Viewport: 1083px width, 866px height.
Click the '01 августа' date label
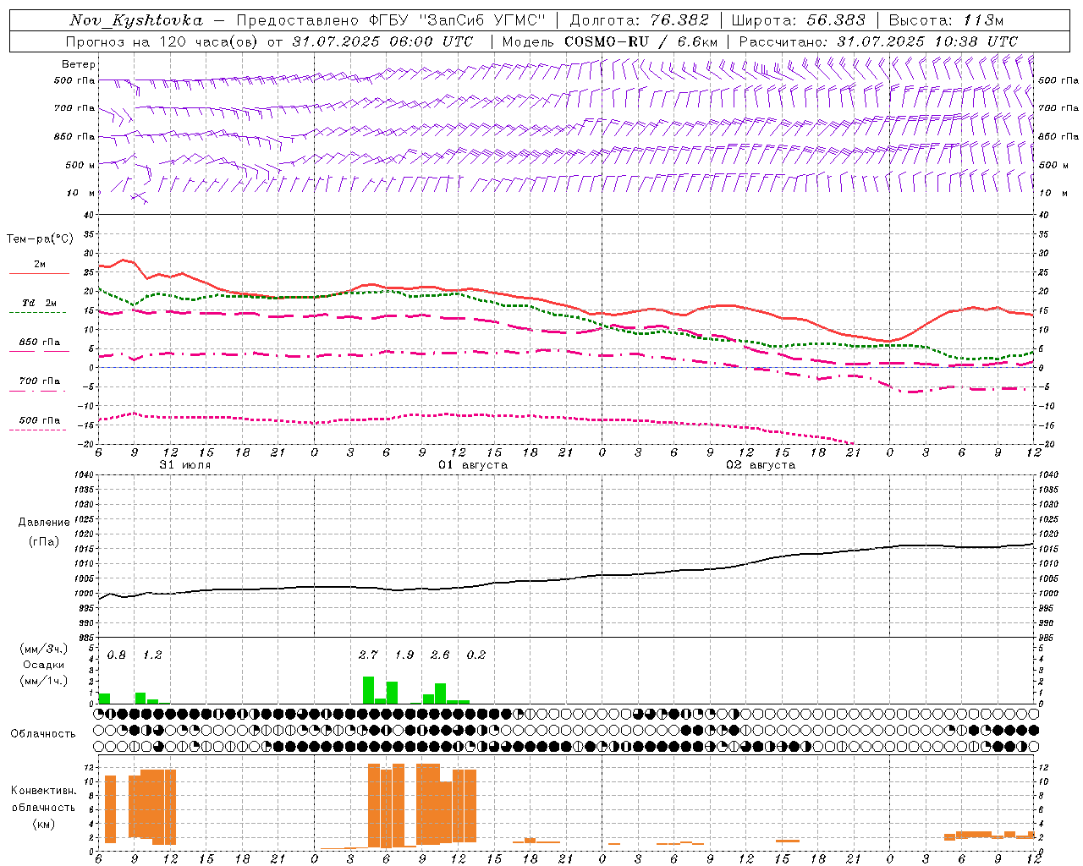[x=473, y=465]
